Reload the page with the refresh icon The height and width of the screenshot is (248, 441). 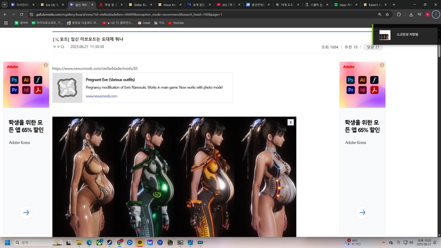pos(22,14)
